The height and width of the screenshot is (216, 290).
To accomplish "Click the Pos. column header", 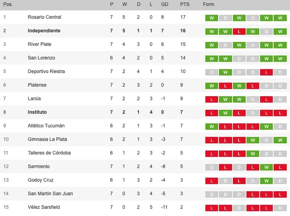I will point(8,4).
